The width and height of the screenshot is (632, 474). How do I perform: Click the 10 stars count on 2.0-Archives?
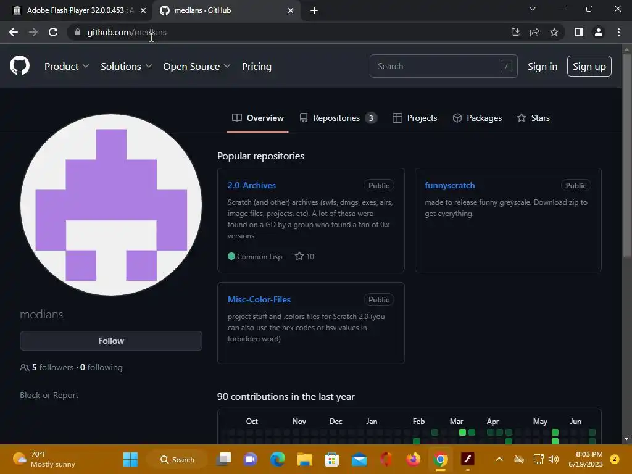click(304, 256)
